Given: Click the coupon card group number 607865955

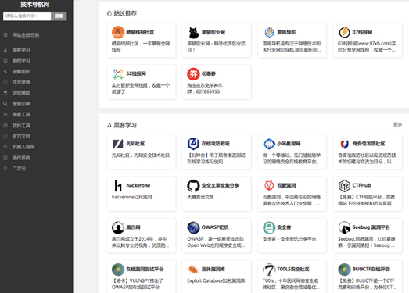Looking at the screenshot, I should (x=208, y=91).
